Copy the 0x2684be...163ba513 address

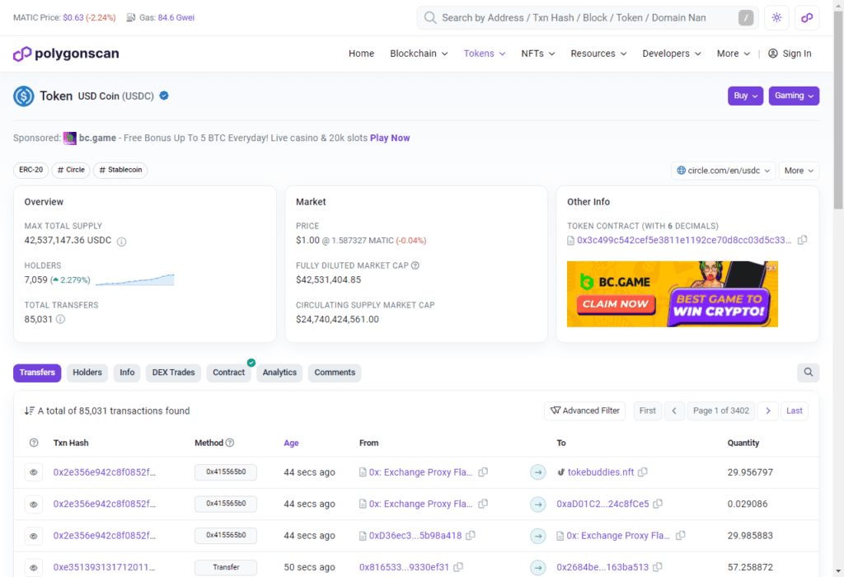click(x=657, y=567)
